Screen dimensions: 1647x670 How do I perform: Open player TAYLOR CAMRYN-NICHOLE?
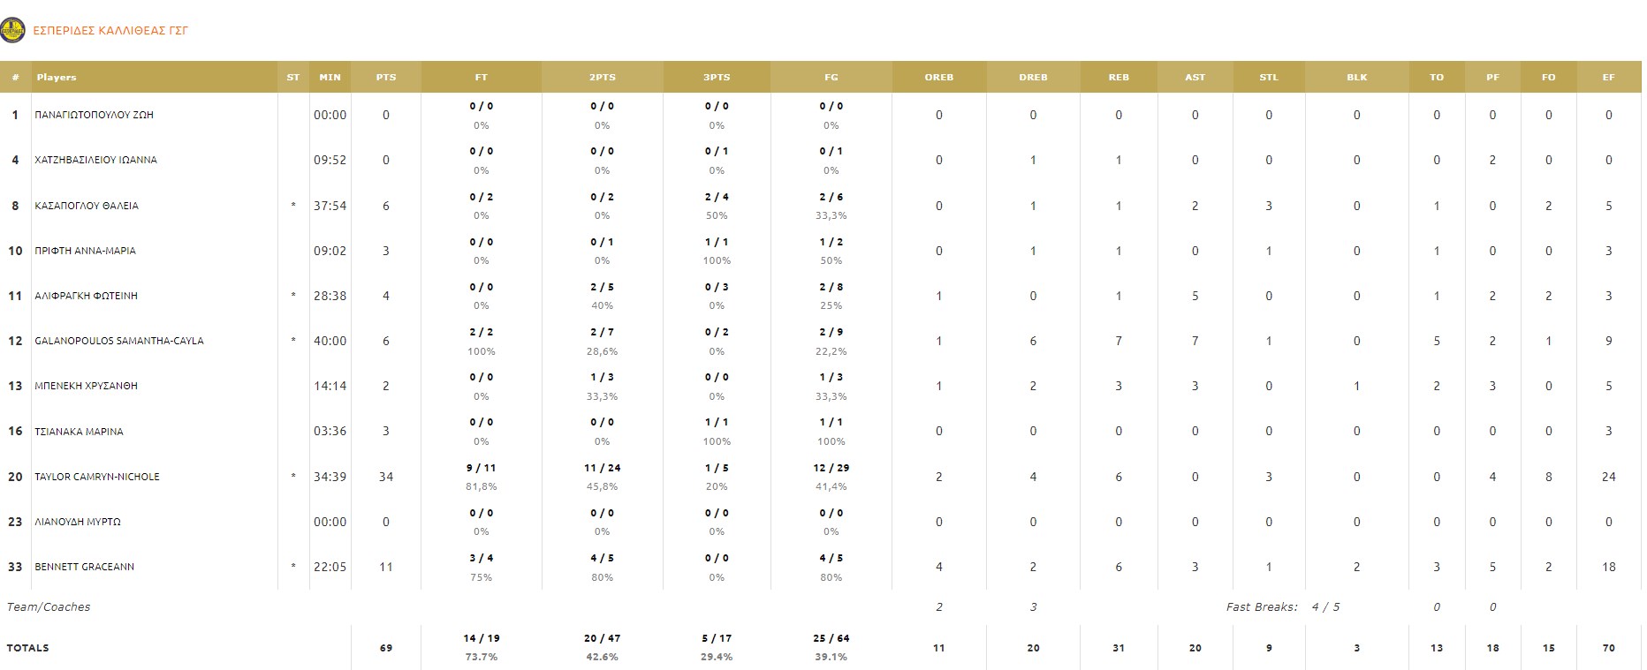(97, 477)
